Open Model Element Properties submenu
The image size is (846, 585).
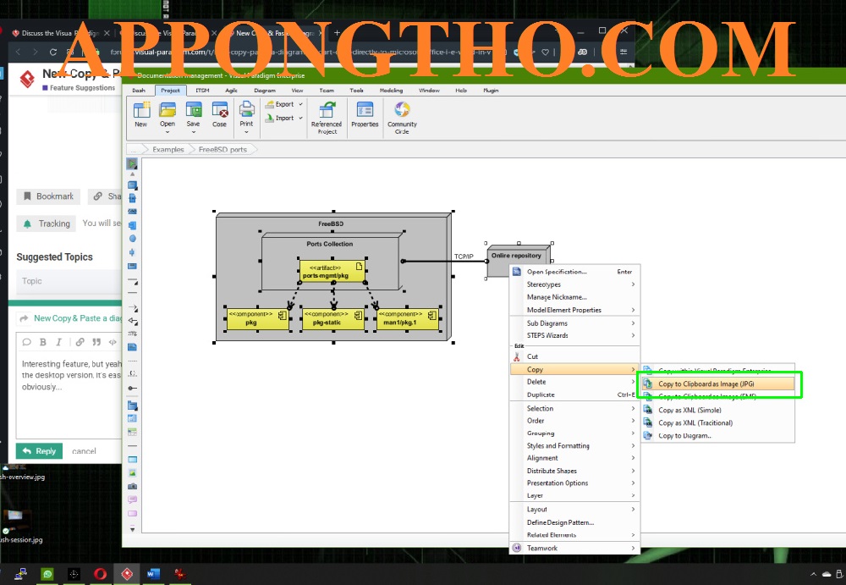[x=575, y=310]
